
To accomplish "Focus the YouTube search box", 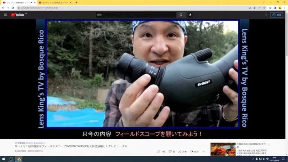I will coord(136,15).
